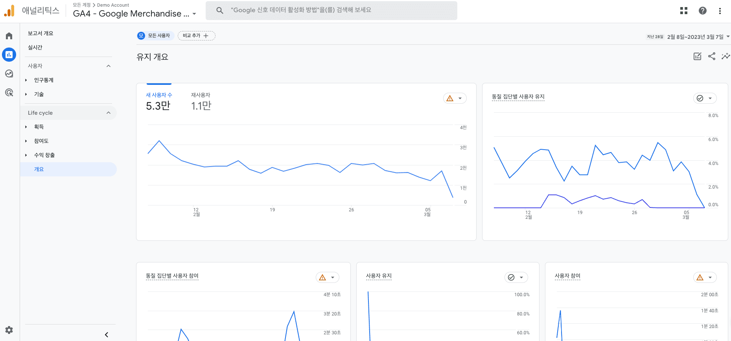Click the 동질 집단별 사용자 유지 card title

click(x=518, y=97)
